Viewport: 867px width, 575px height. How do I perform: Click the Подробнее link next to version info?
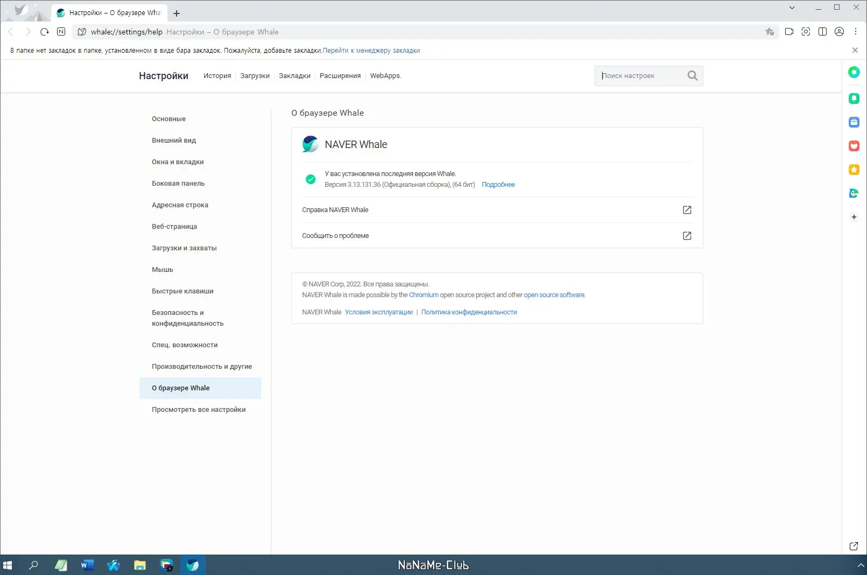click(x=498, y=185)
